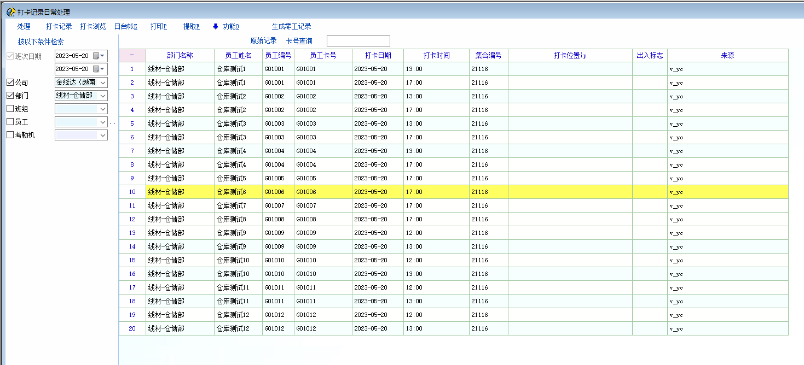This screenshot has width=804, height=365.
Task: Uncheck the 公司 checkbox
Action: click(10, 82)
